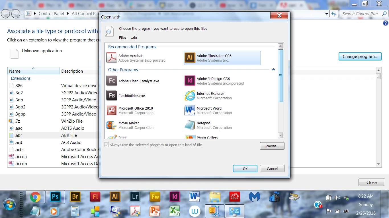Open Photoshop from the taskbar

point(55,197)
